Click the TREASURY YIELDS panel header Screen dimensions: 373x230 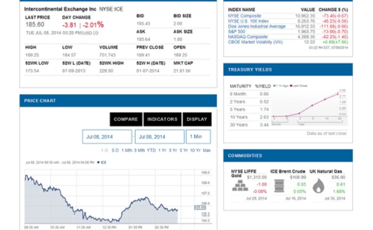tap(288, 70)
